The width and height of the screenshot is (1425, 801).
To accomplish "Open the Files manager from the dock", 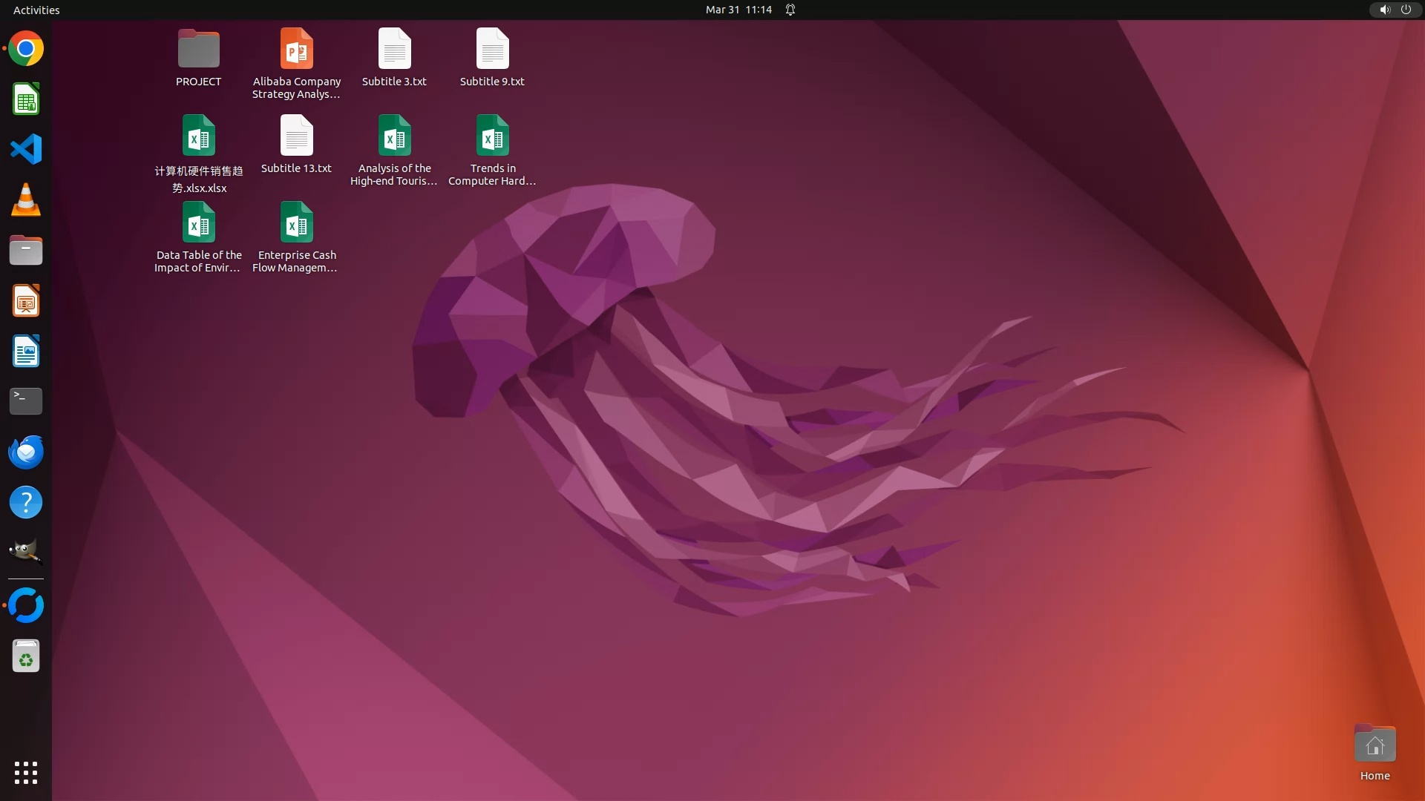I will tap(26, 251).
